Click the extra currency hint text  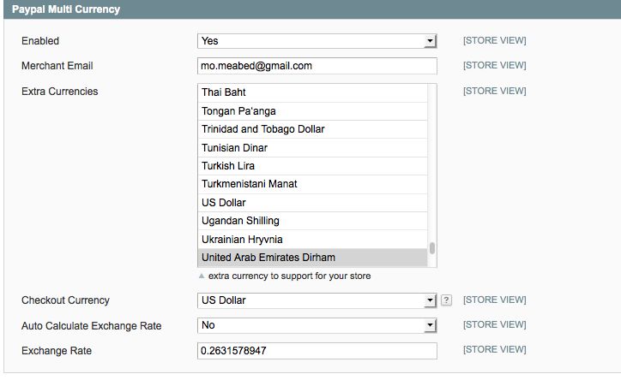click(290, 276)
